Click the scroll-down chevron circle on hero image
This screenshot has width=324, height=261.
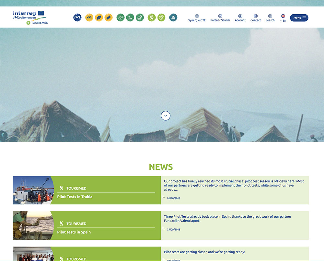click(166, 116)
